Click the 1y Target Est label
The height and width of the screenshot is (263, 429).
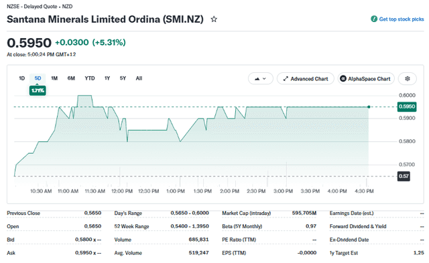coord(344,253)
